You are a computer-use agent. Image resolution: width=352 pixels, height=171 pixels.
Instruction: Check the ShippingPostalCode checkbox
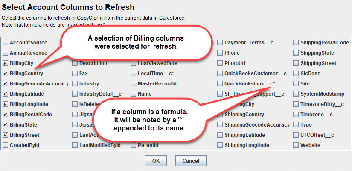point(296,42)
